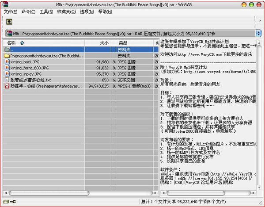Select the Prajnaparamitahrdayasutra folder name

coord(47,56)
